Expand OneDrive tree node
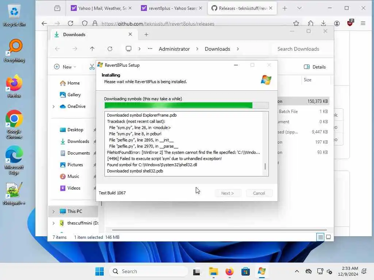The width and height of the screenshot is (374, 280). pos(53,106)
